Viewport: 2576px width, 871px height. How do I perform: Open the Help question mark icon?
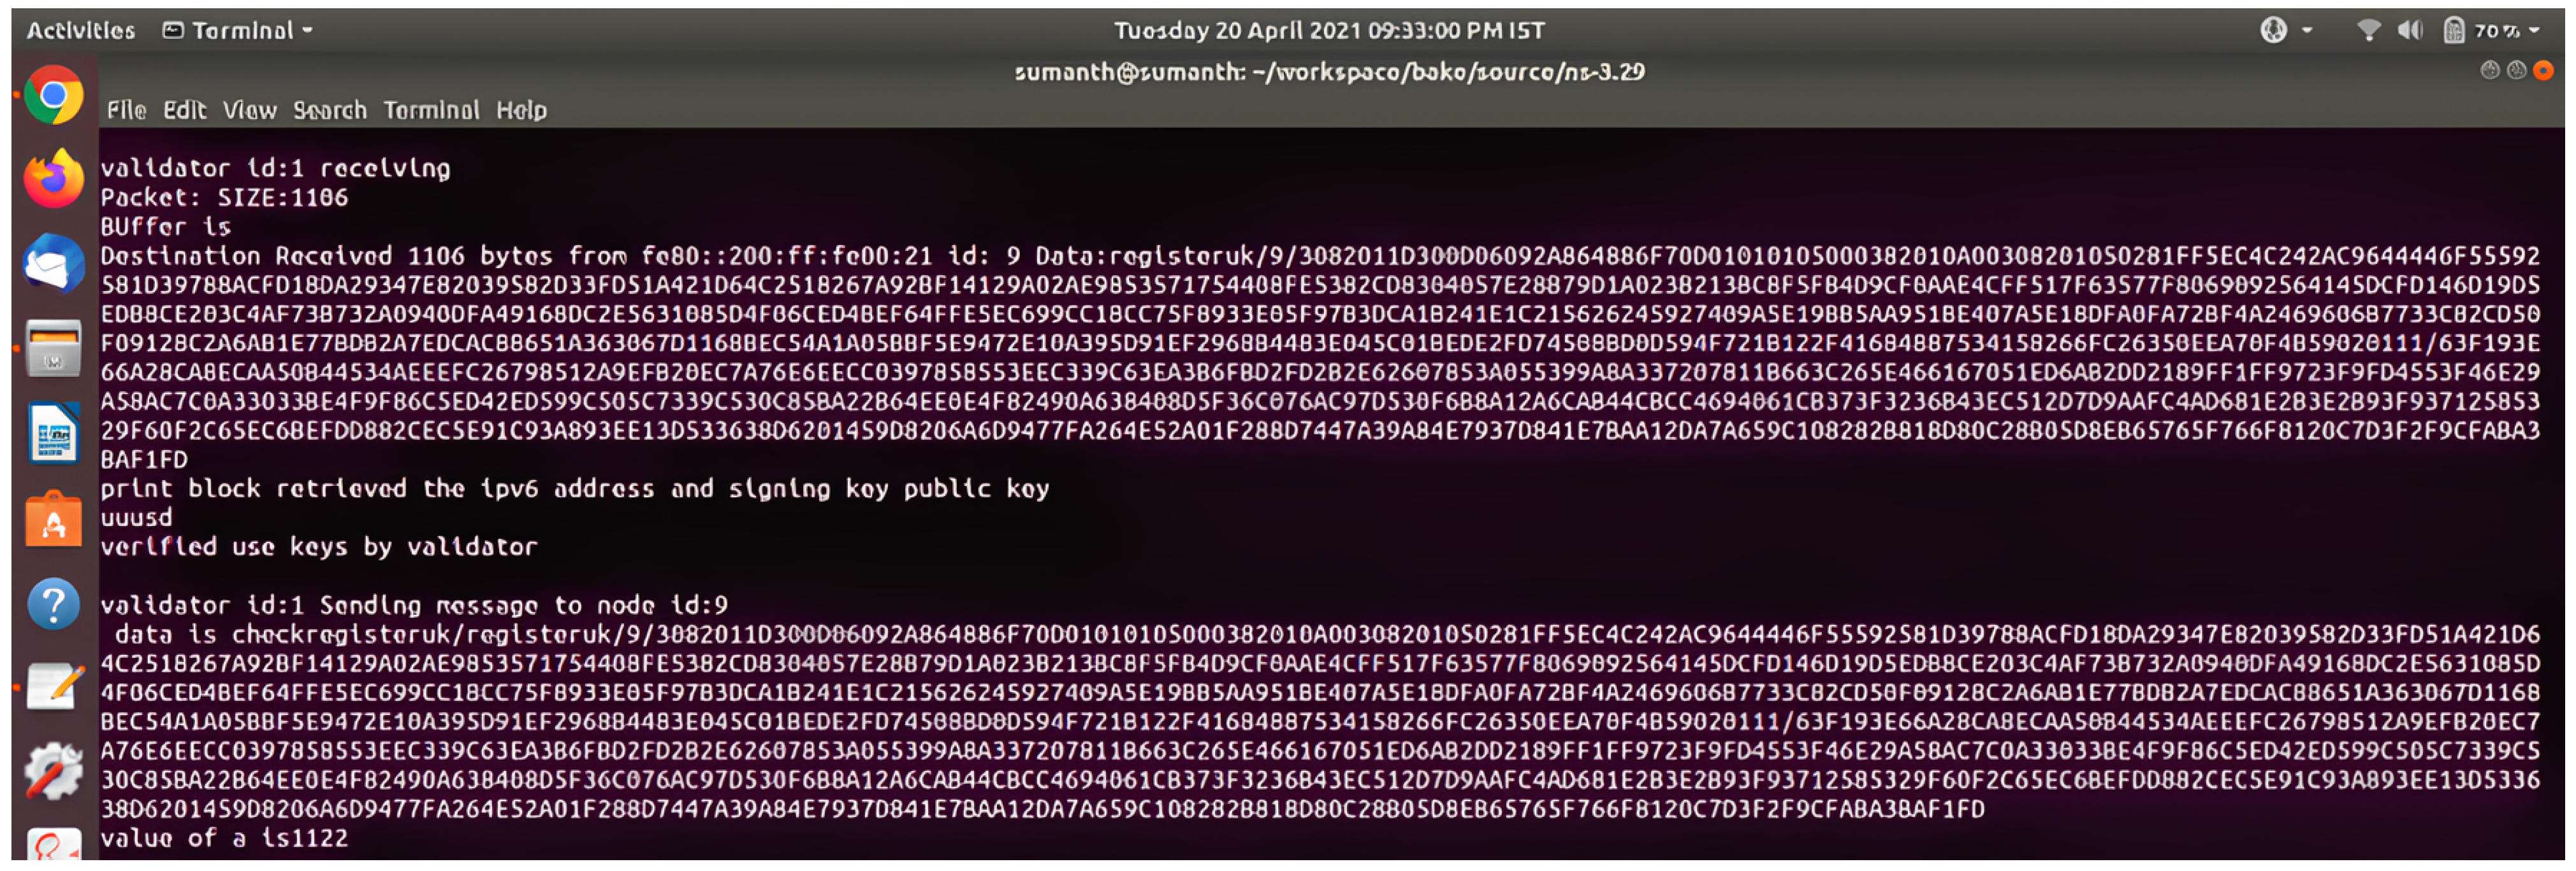point(53,604)
